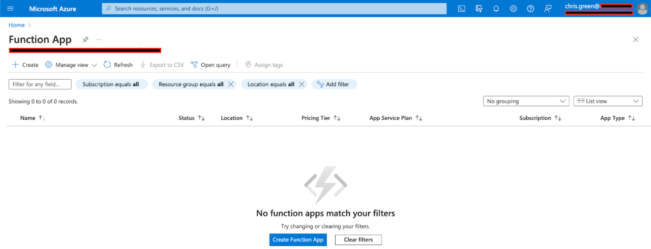Open the portal hamburger menu
Image resolution: width=651 pixels, height=249 pixels.
[10, 9]
